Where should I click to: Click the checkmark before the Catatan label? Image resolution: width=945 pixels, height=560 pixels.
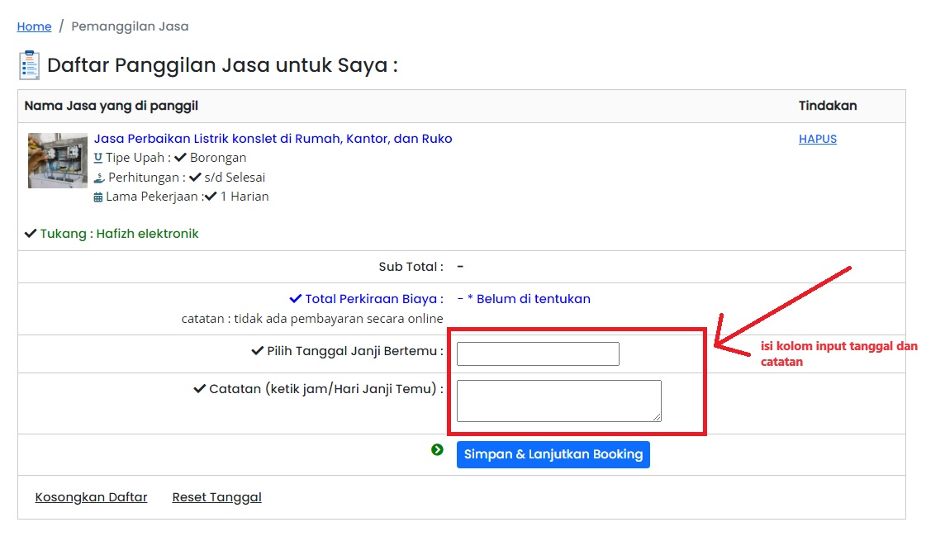(x=199, y=389)
